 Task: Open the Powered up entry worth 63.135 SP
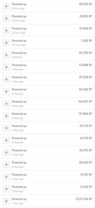pos(47,140)
